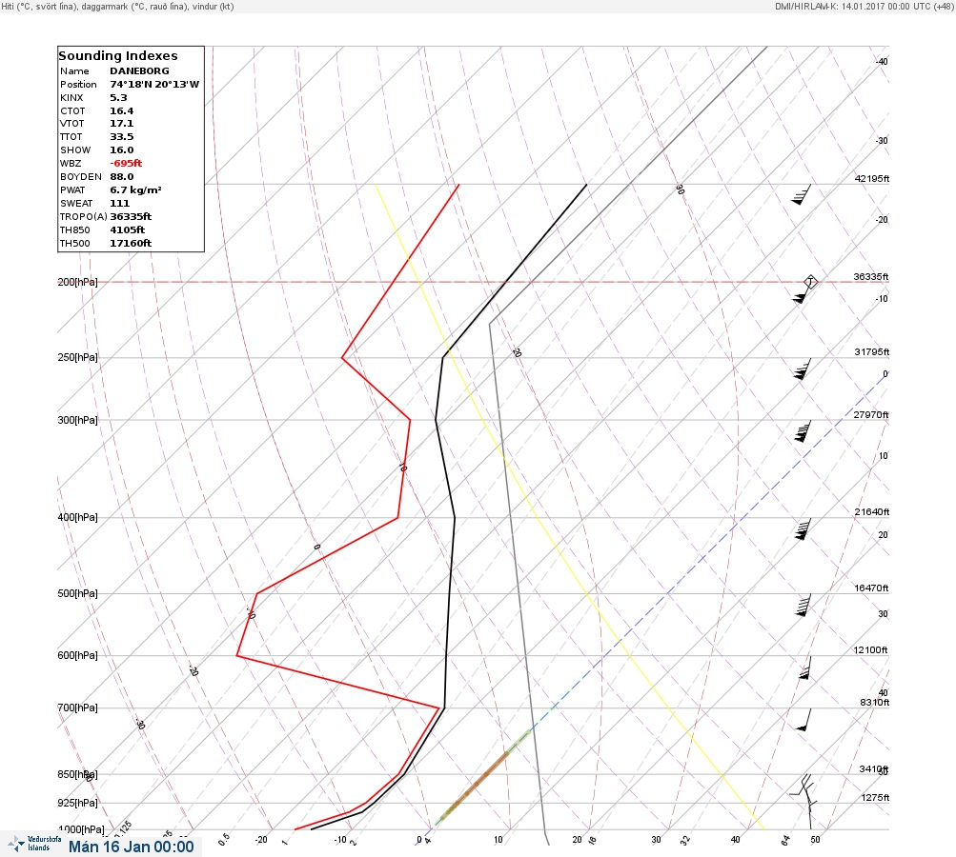Click the wind barb at 31795ft
The height and width of the screenshot is (857, 956).
pyautogui.click(x=802, y=369)
